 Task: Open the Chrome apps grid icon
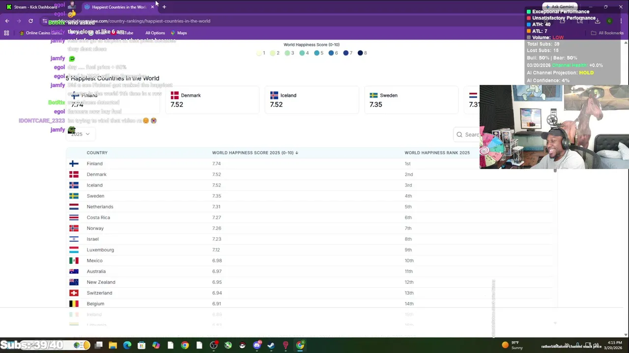point(6,33)
